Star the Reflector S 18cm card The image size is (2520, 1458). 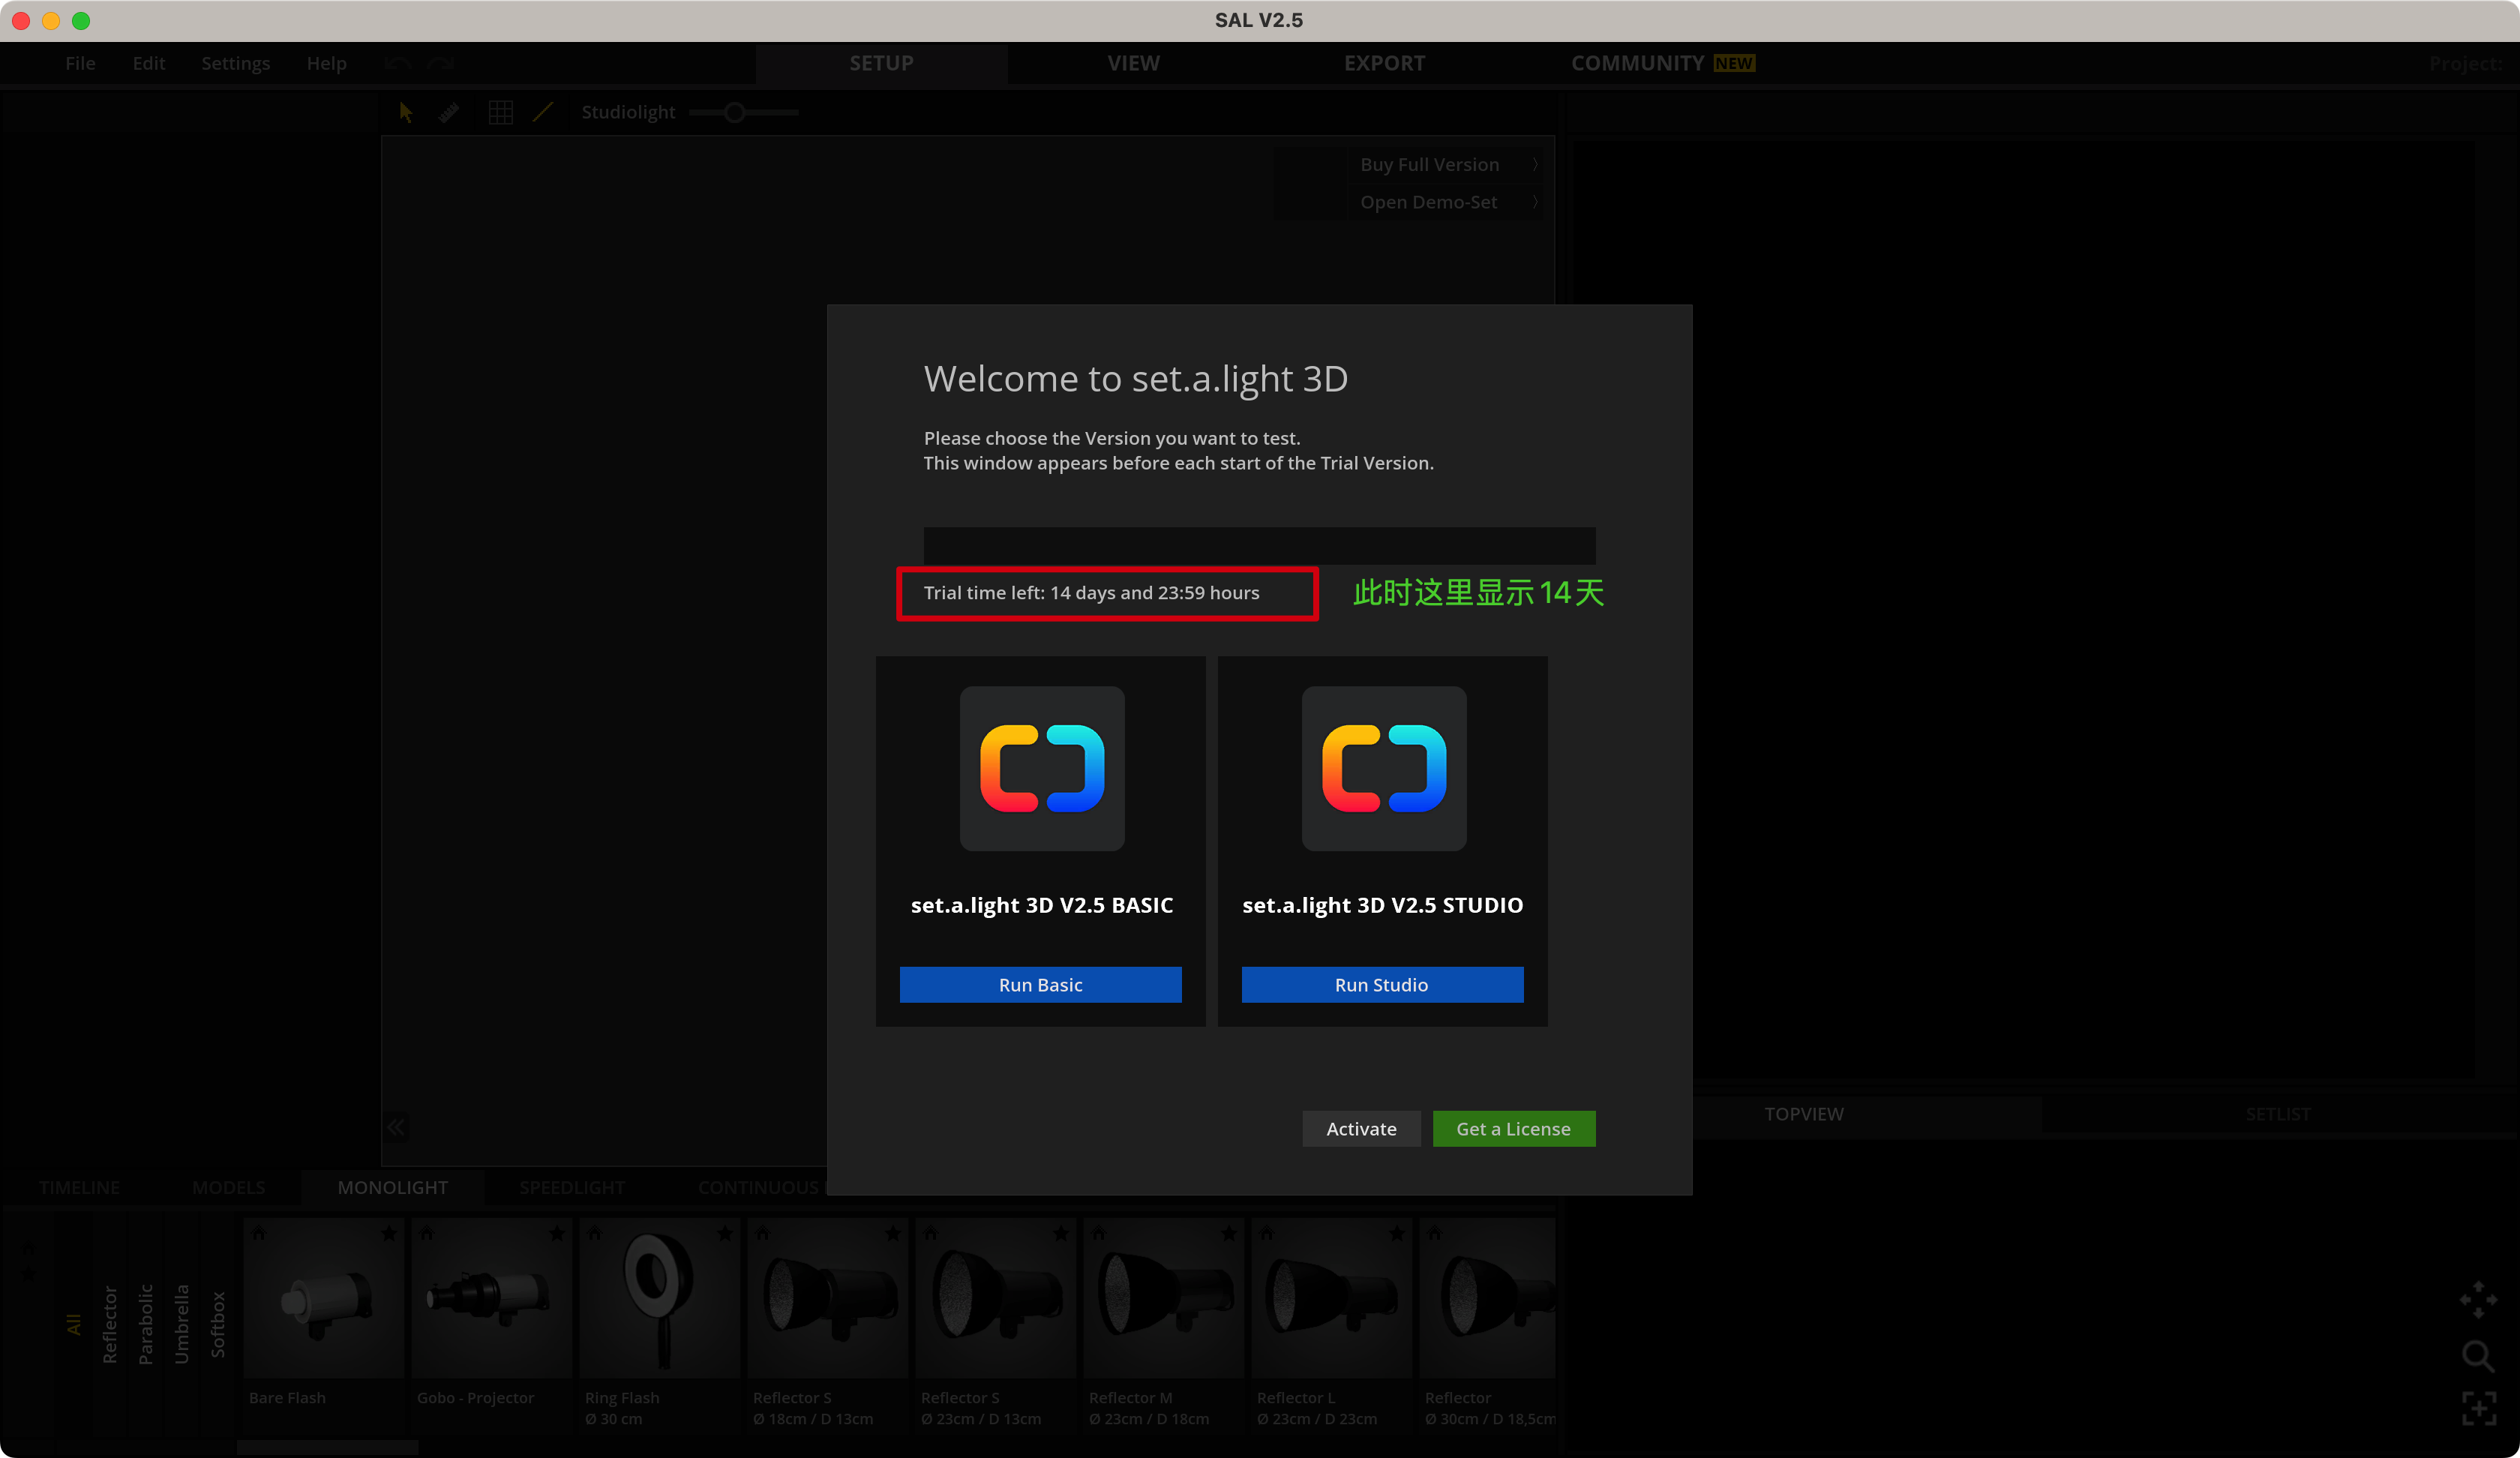[x=893, y=1234]
